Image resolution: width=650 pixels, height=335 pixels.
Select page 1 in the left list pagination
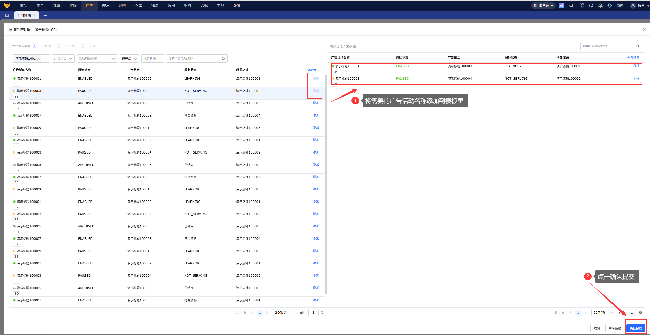[x=260, y=313]
